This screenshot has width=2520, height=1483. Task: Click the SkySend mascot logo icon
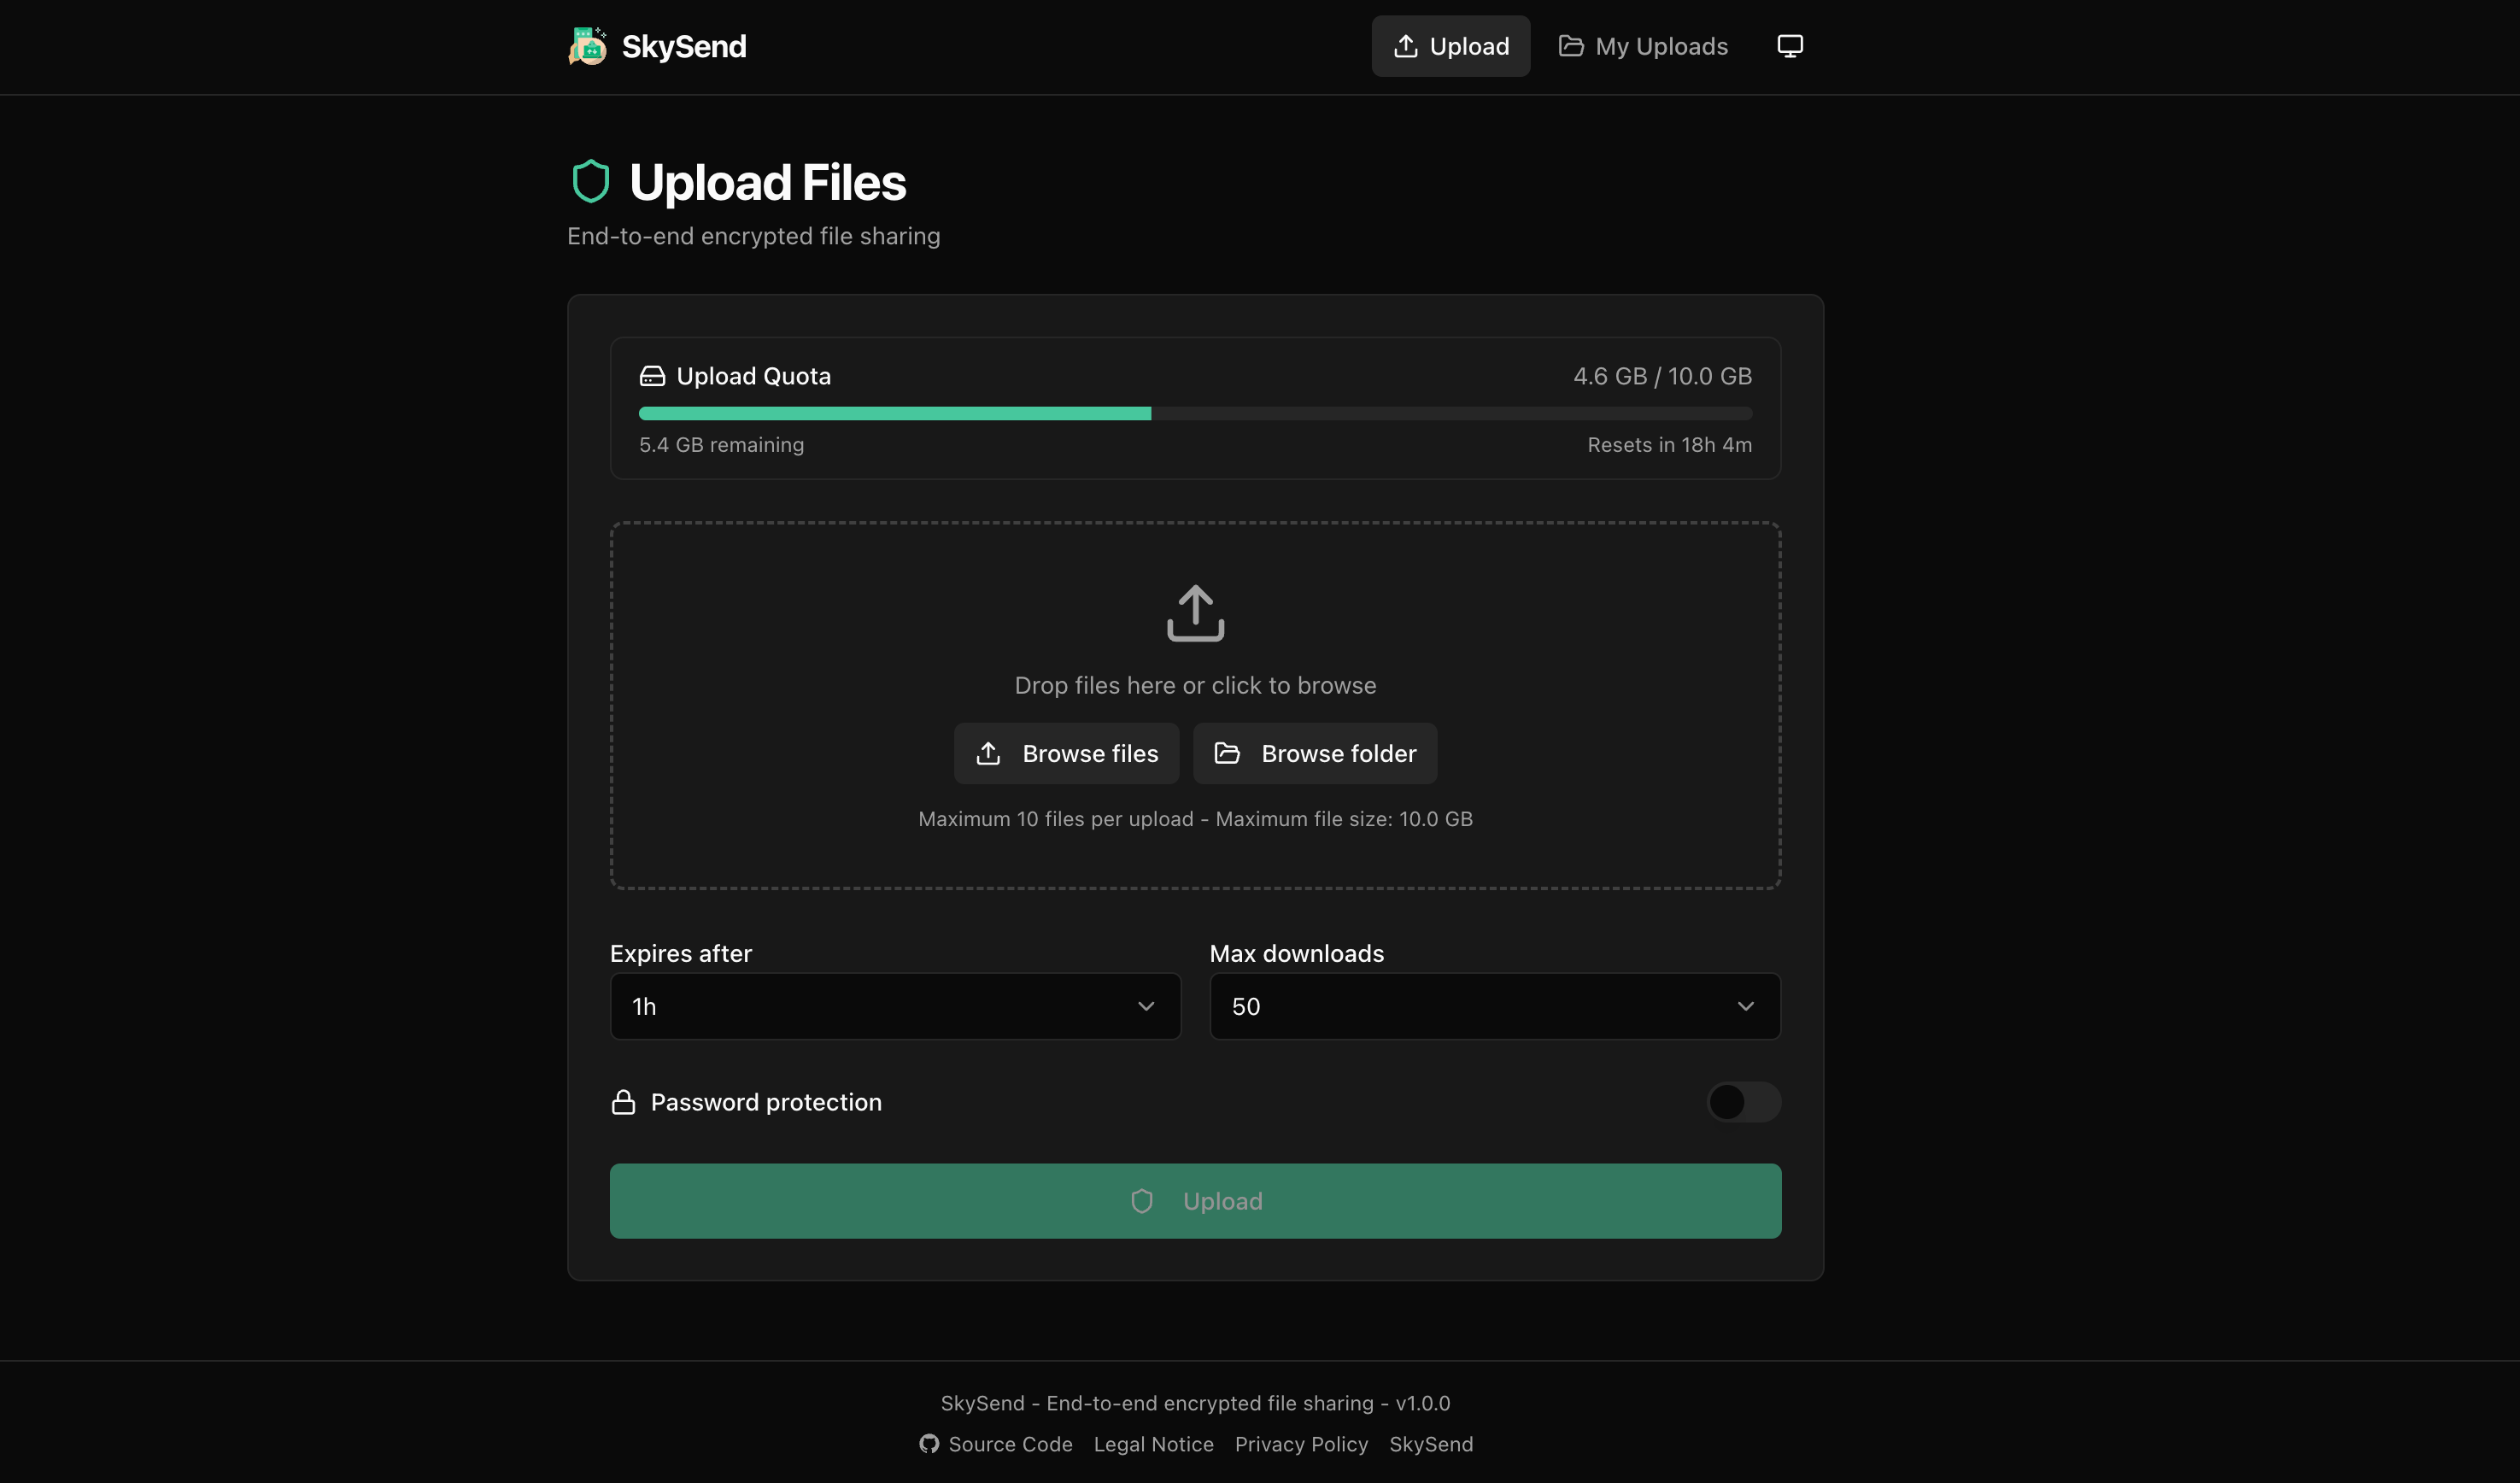587,46
